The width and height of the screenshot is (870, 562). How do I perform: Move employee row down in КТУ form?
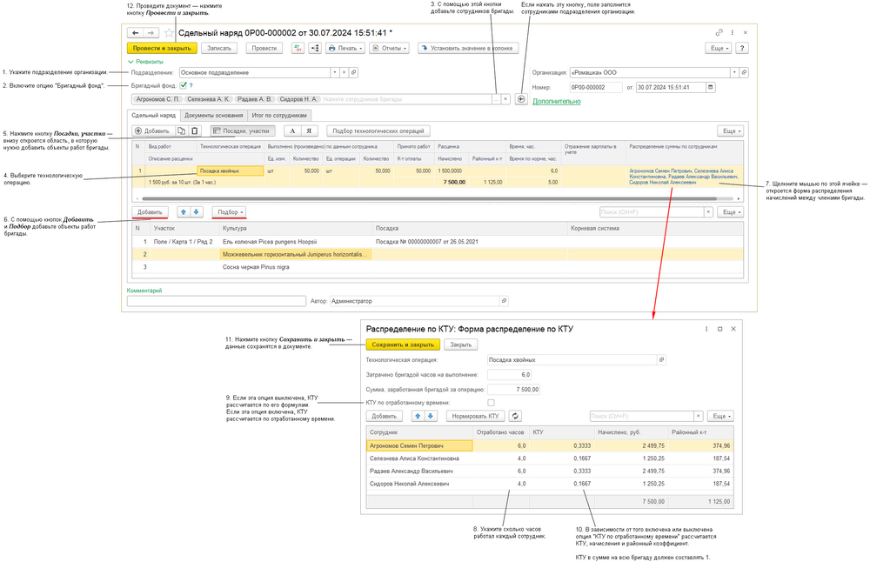pyautogui.click(x=431, y=416)
